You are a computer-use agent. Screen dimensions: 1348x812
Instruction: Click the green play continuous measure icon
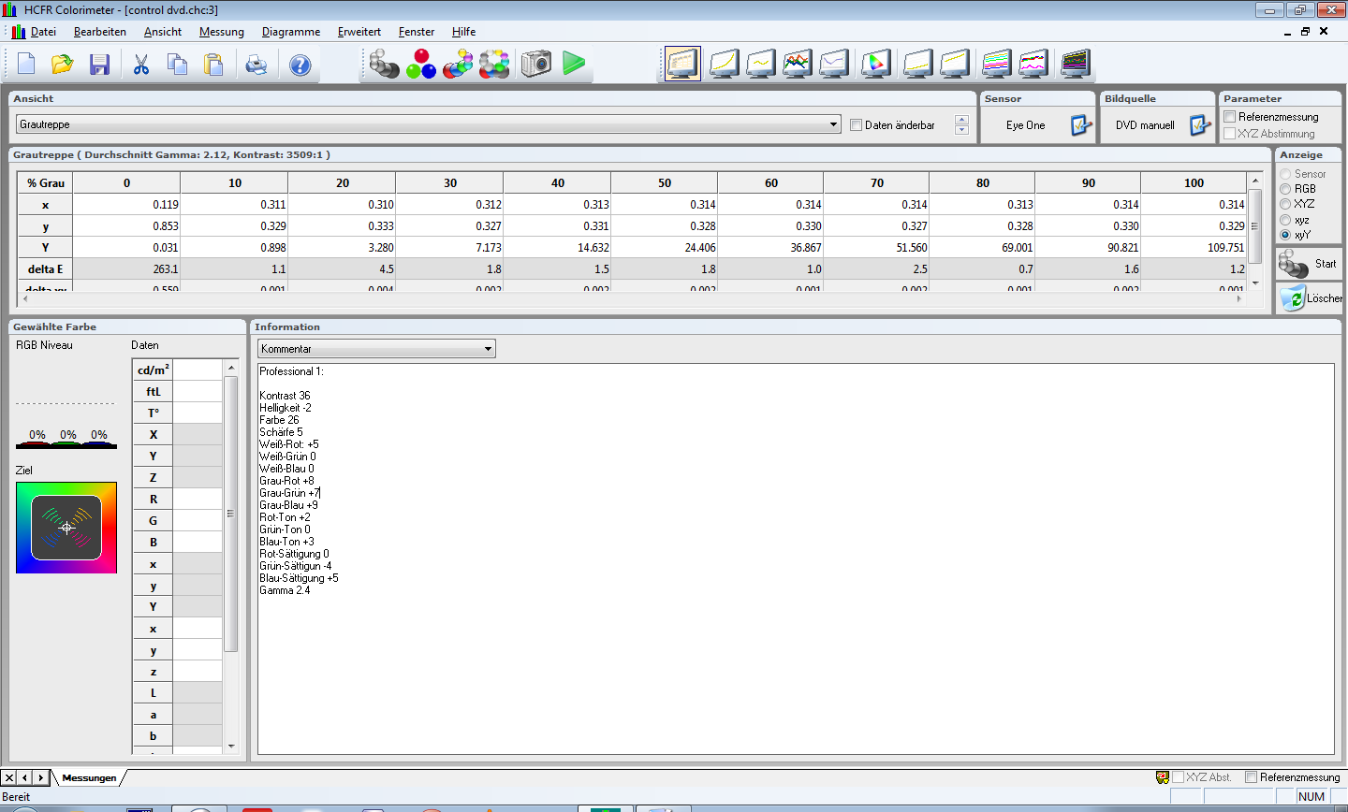(x=574, y=64)
